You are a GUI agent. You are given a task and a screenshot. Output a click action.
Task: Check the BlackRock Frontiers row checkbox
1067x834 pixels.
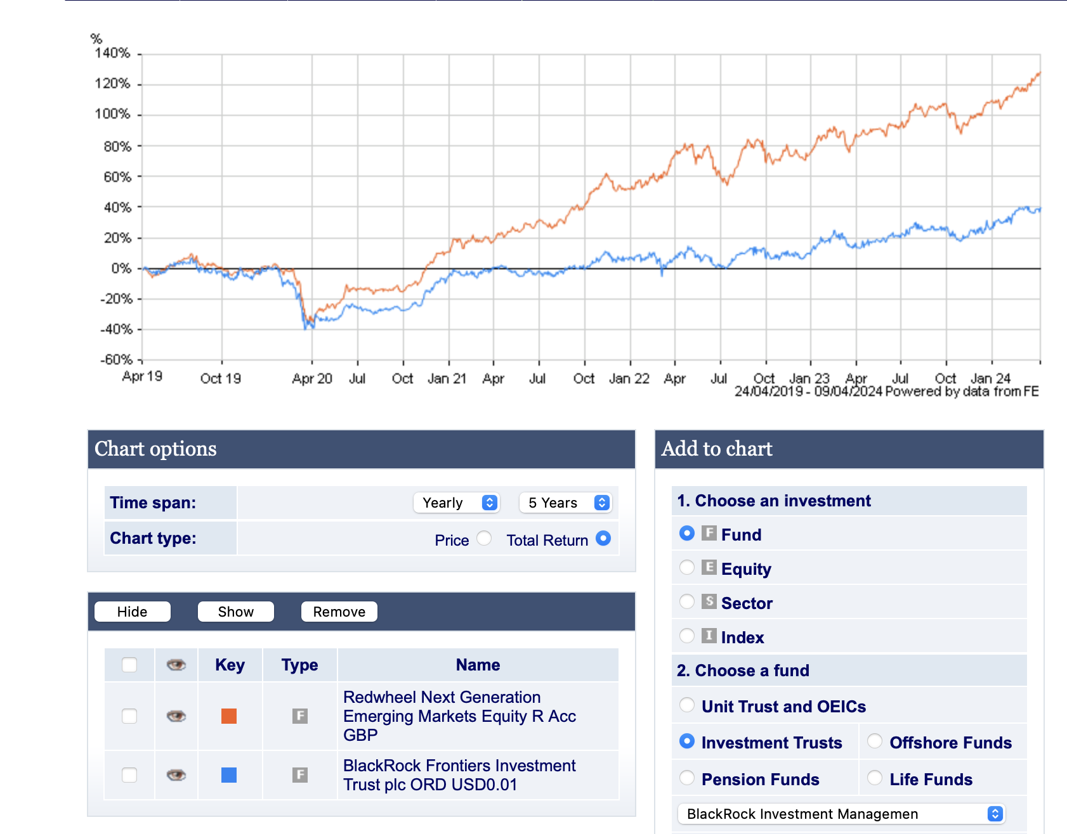click(x=129, y=775)
